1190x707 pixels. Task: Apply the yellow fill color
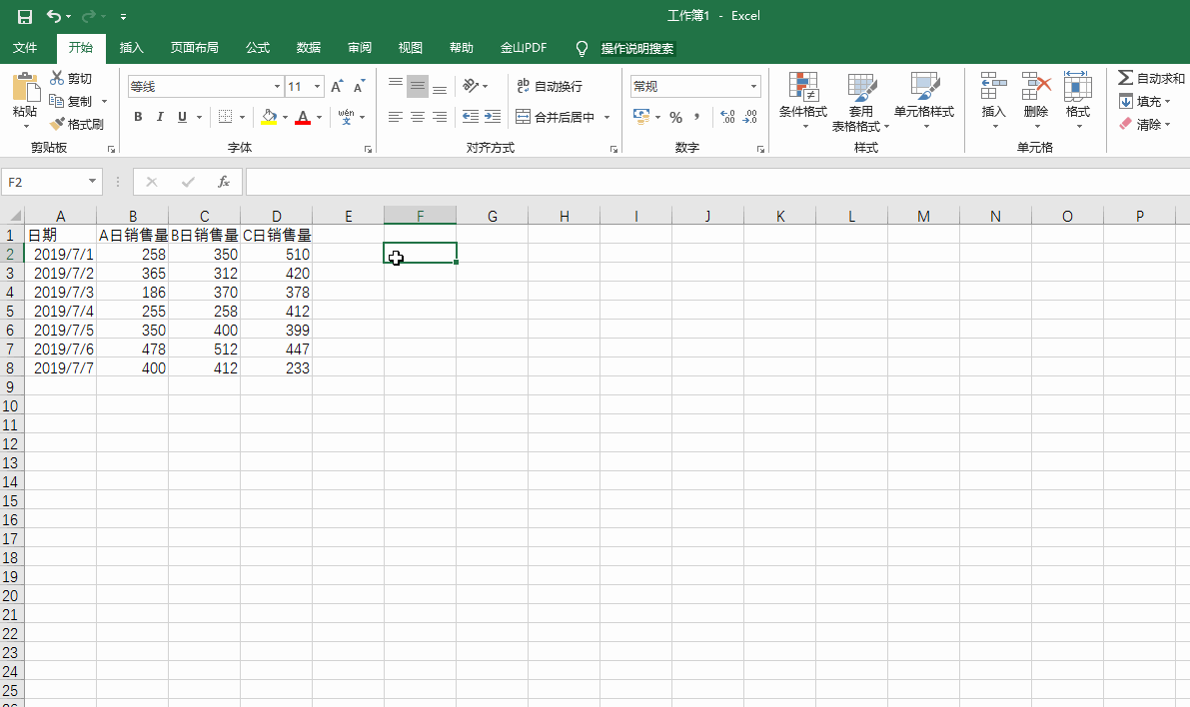(x=269, y=117)
